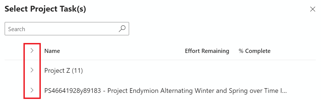The height and width of the screenshot is (105, 321).
Task: Expand the PS46641928y89183 Project Endymion group
Action: coord(32,90)
